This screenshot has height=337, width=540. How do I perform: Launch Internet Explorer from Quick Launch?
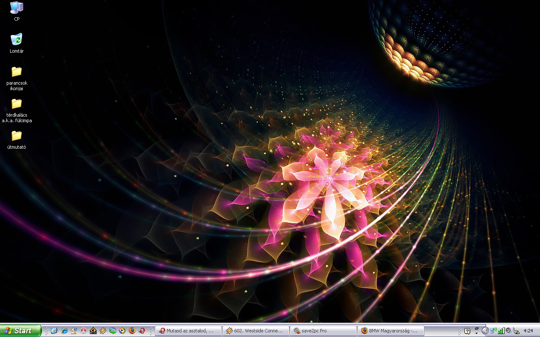(x=64, y=331)
